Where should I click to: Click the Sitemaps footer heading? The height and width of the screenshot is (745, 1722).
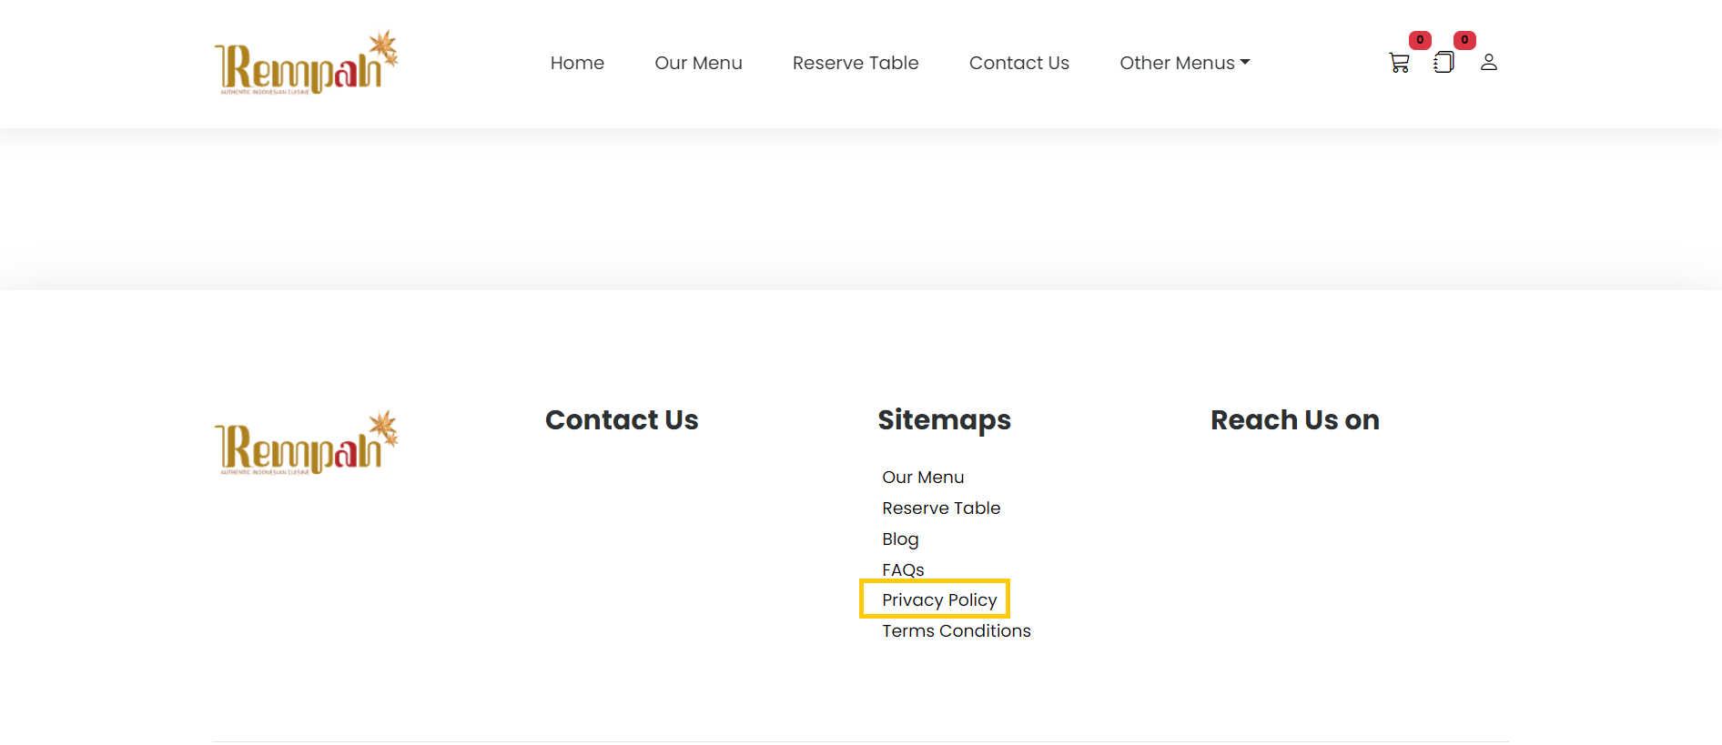[944, 420]
